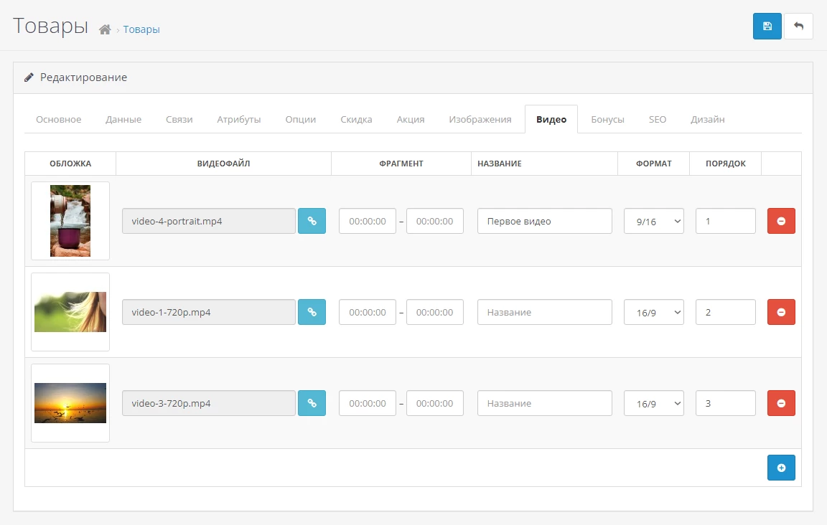Click the sunset cover thumbnail
The height and width of the screenshot is (525, 827).
click(x=70, y=403)
